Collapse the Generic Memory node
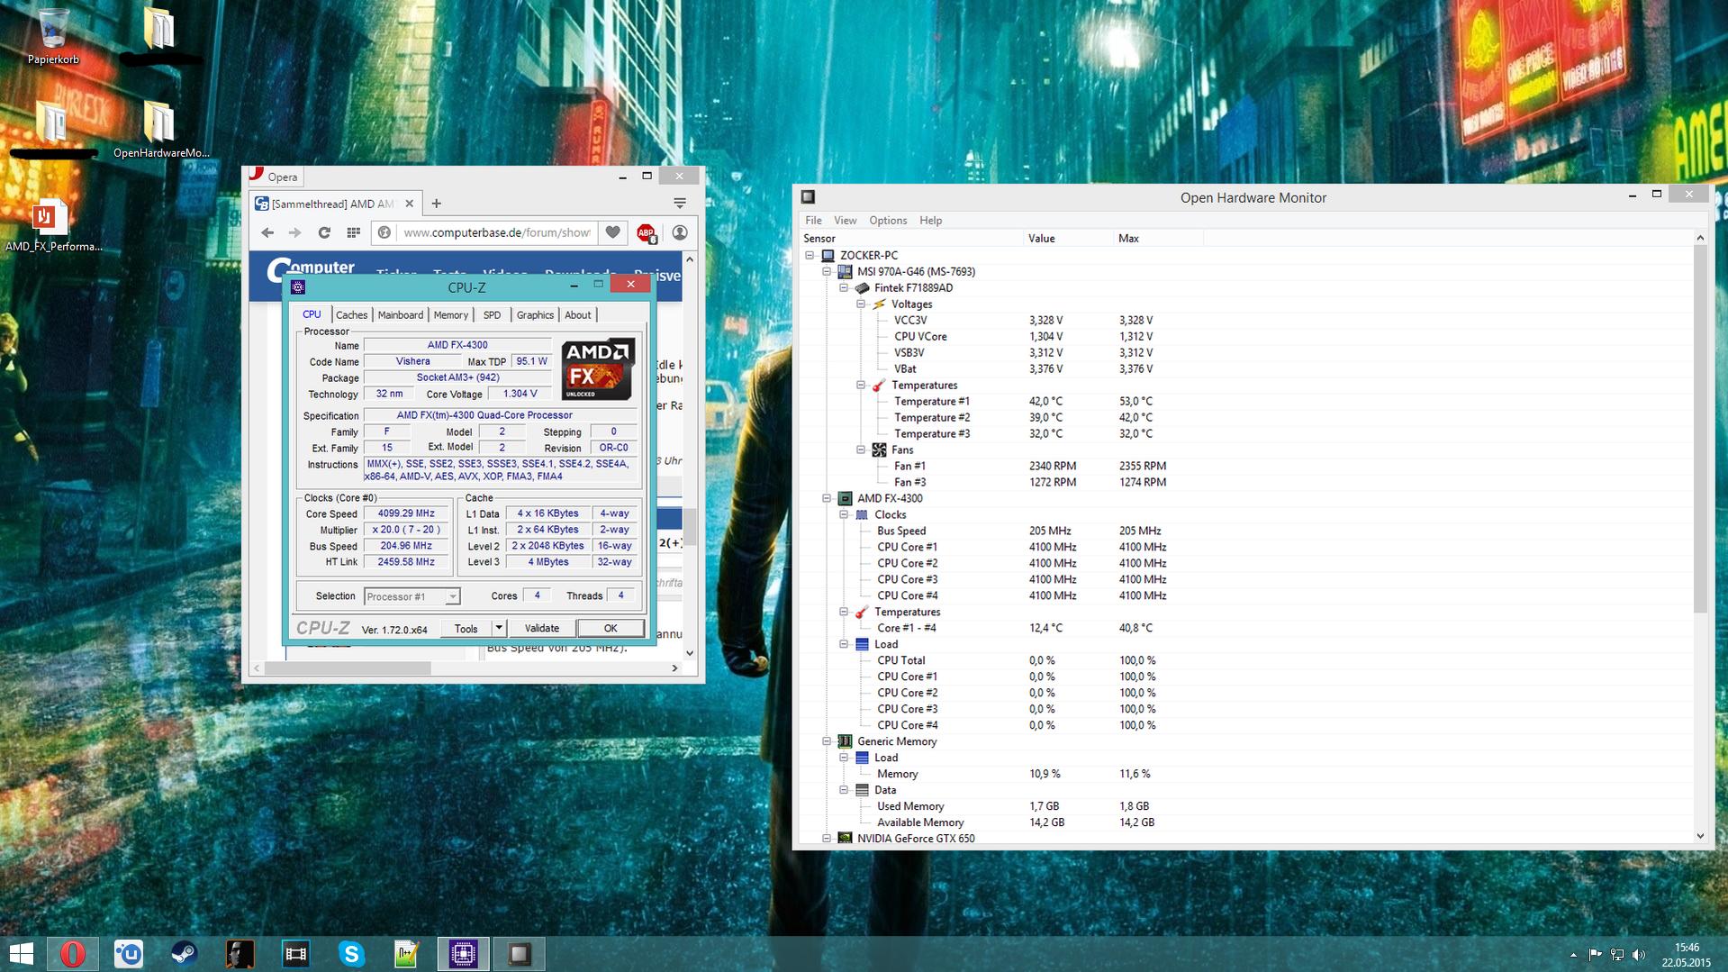Image resolution: width=1728 pixels, height=972 pixels. click(x=827, y=742)
